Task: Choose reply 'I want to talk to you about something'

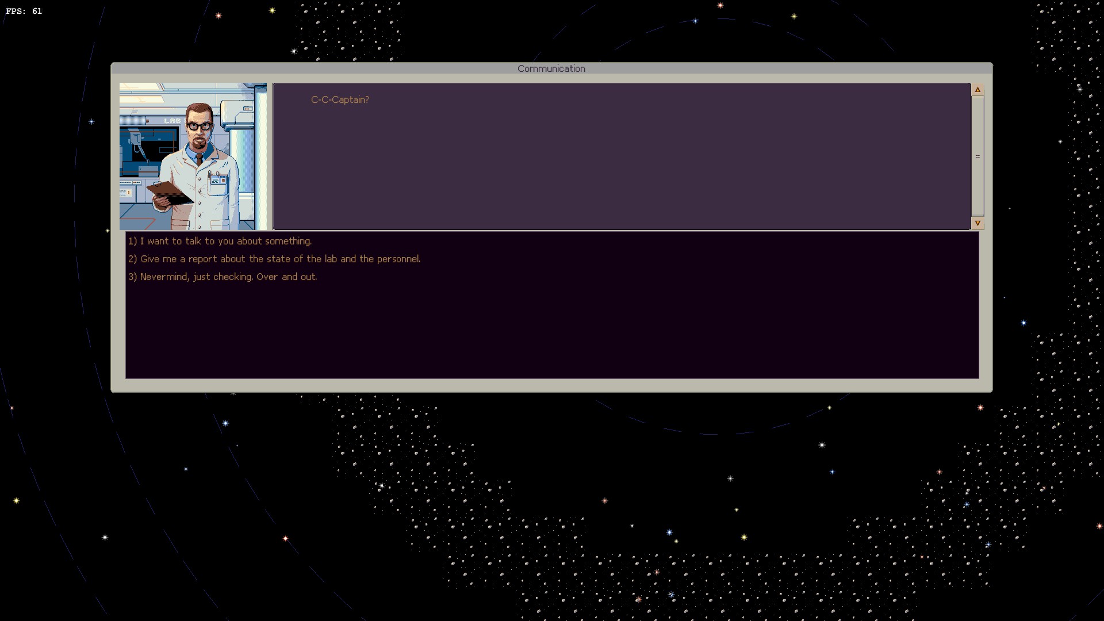Action: [220, 241]
